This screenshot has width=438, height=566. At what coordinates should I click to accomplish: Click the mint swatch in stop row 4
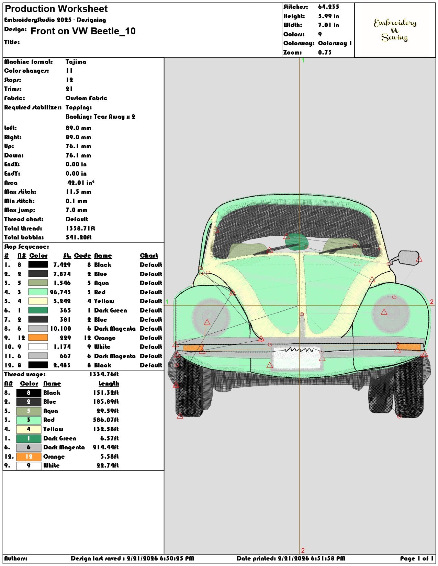(x=38, y=292)
